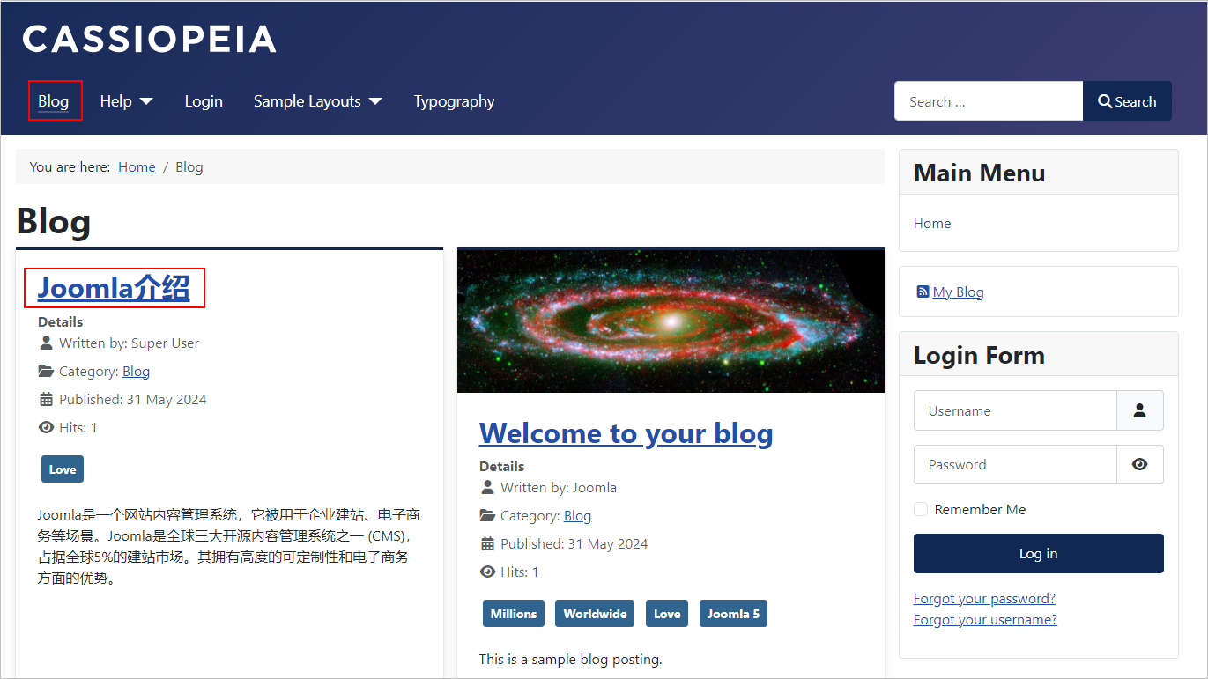1208x679 pixels.
Task: Toggle password visibility with the eye icon
Action: 1139,464
